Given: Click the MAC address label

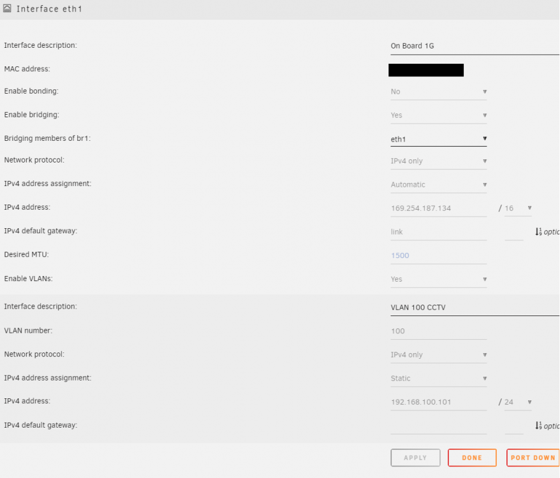Looking at the screenshot, I should pyautogui.click(x=27, y=69).
